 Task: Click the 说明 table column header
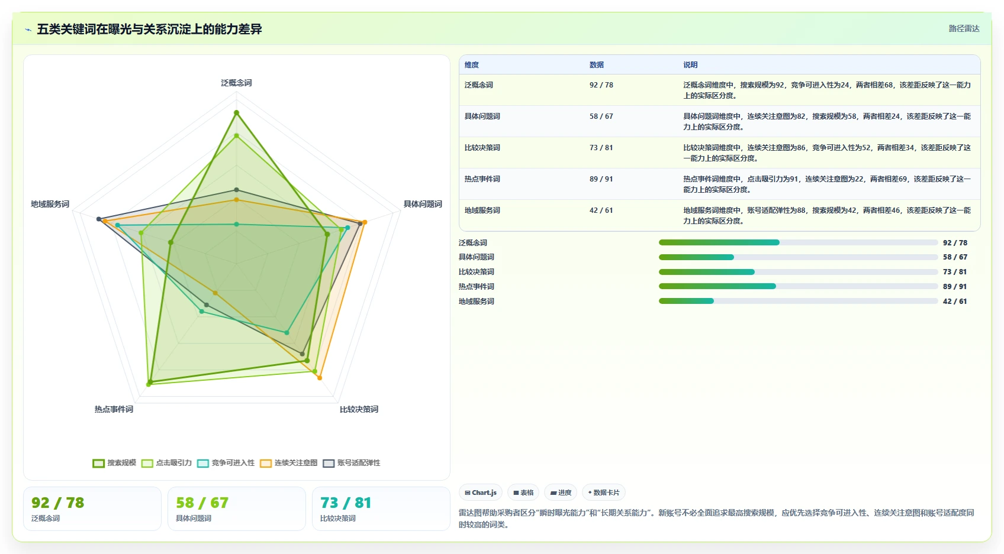pos(690,65)
